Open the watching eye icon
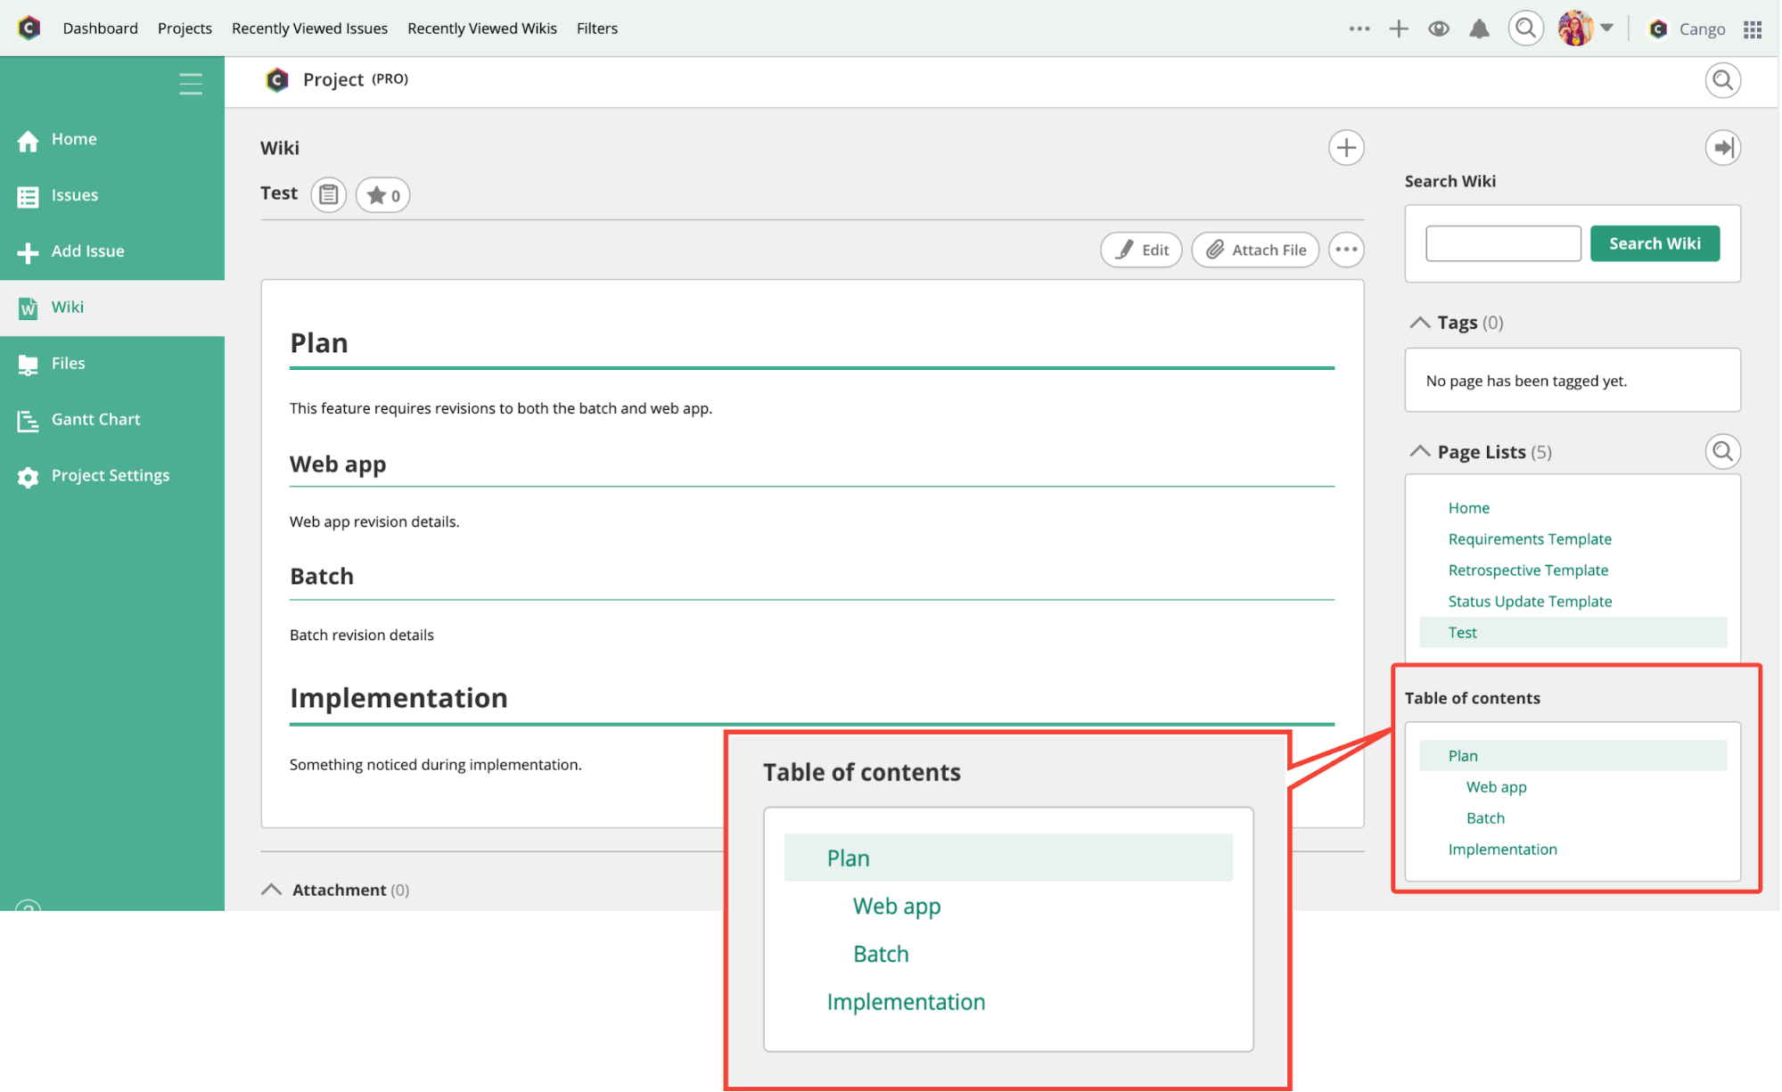Image resolution: width=1782 pixels, height=1092 pixels. [x=1438, y=29]
